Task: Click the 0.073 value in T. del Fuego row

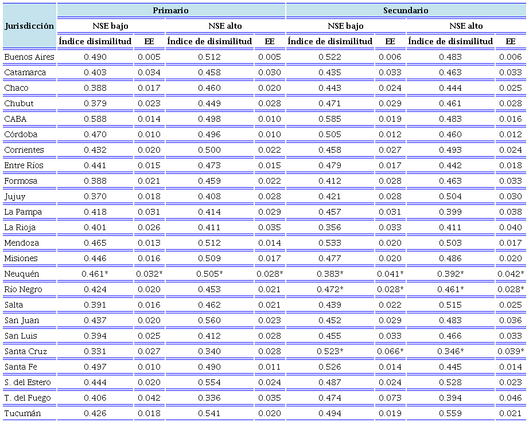Action: pyautogui.click(x=390, y=398)
